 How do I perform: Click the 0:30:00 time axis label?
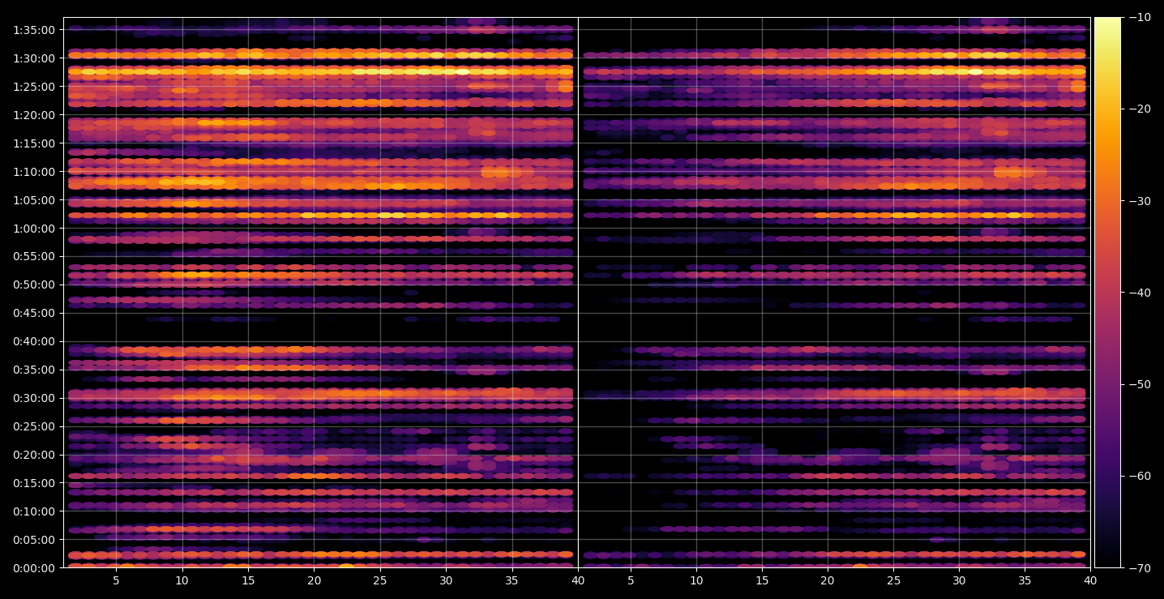pos(34,398)
